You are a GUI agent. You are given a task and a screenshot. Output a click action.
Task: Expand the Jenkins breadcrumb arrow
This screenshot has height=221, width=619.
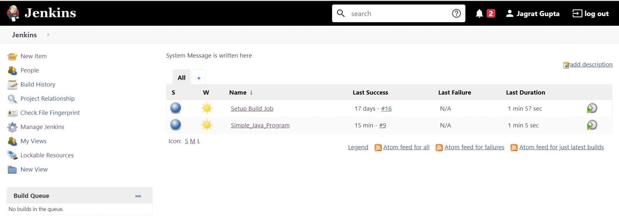coord(48,35)
